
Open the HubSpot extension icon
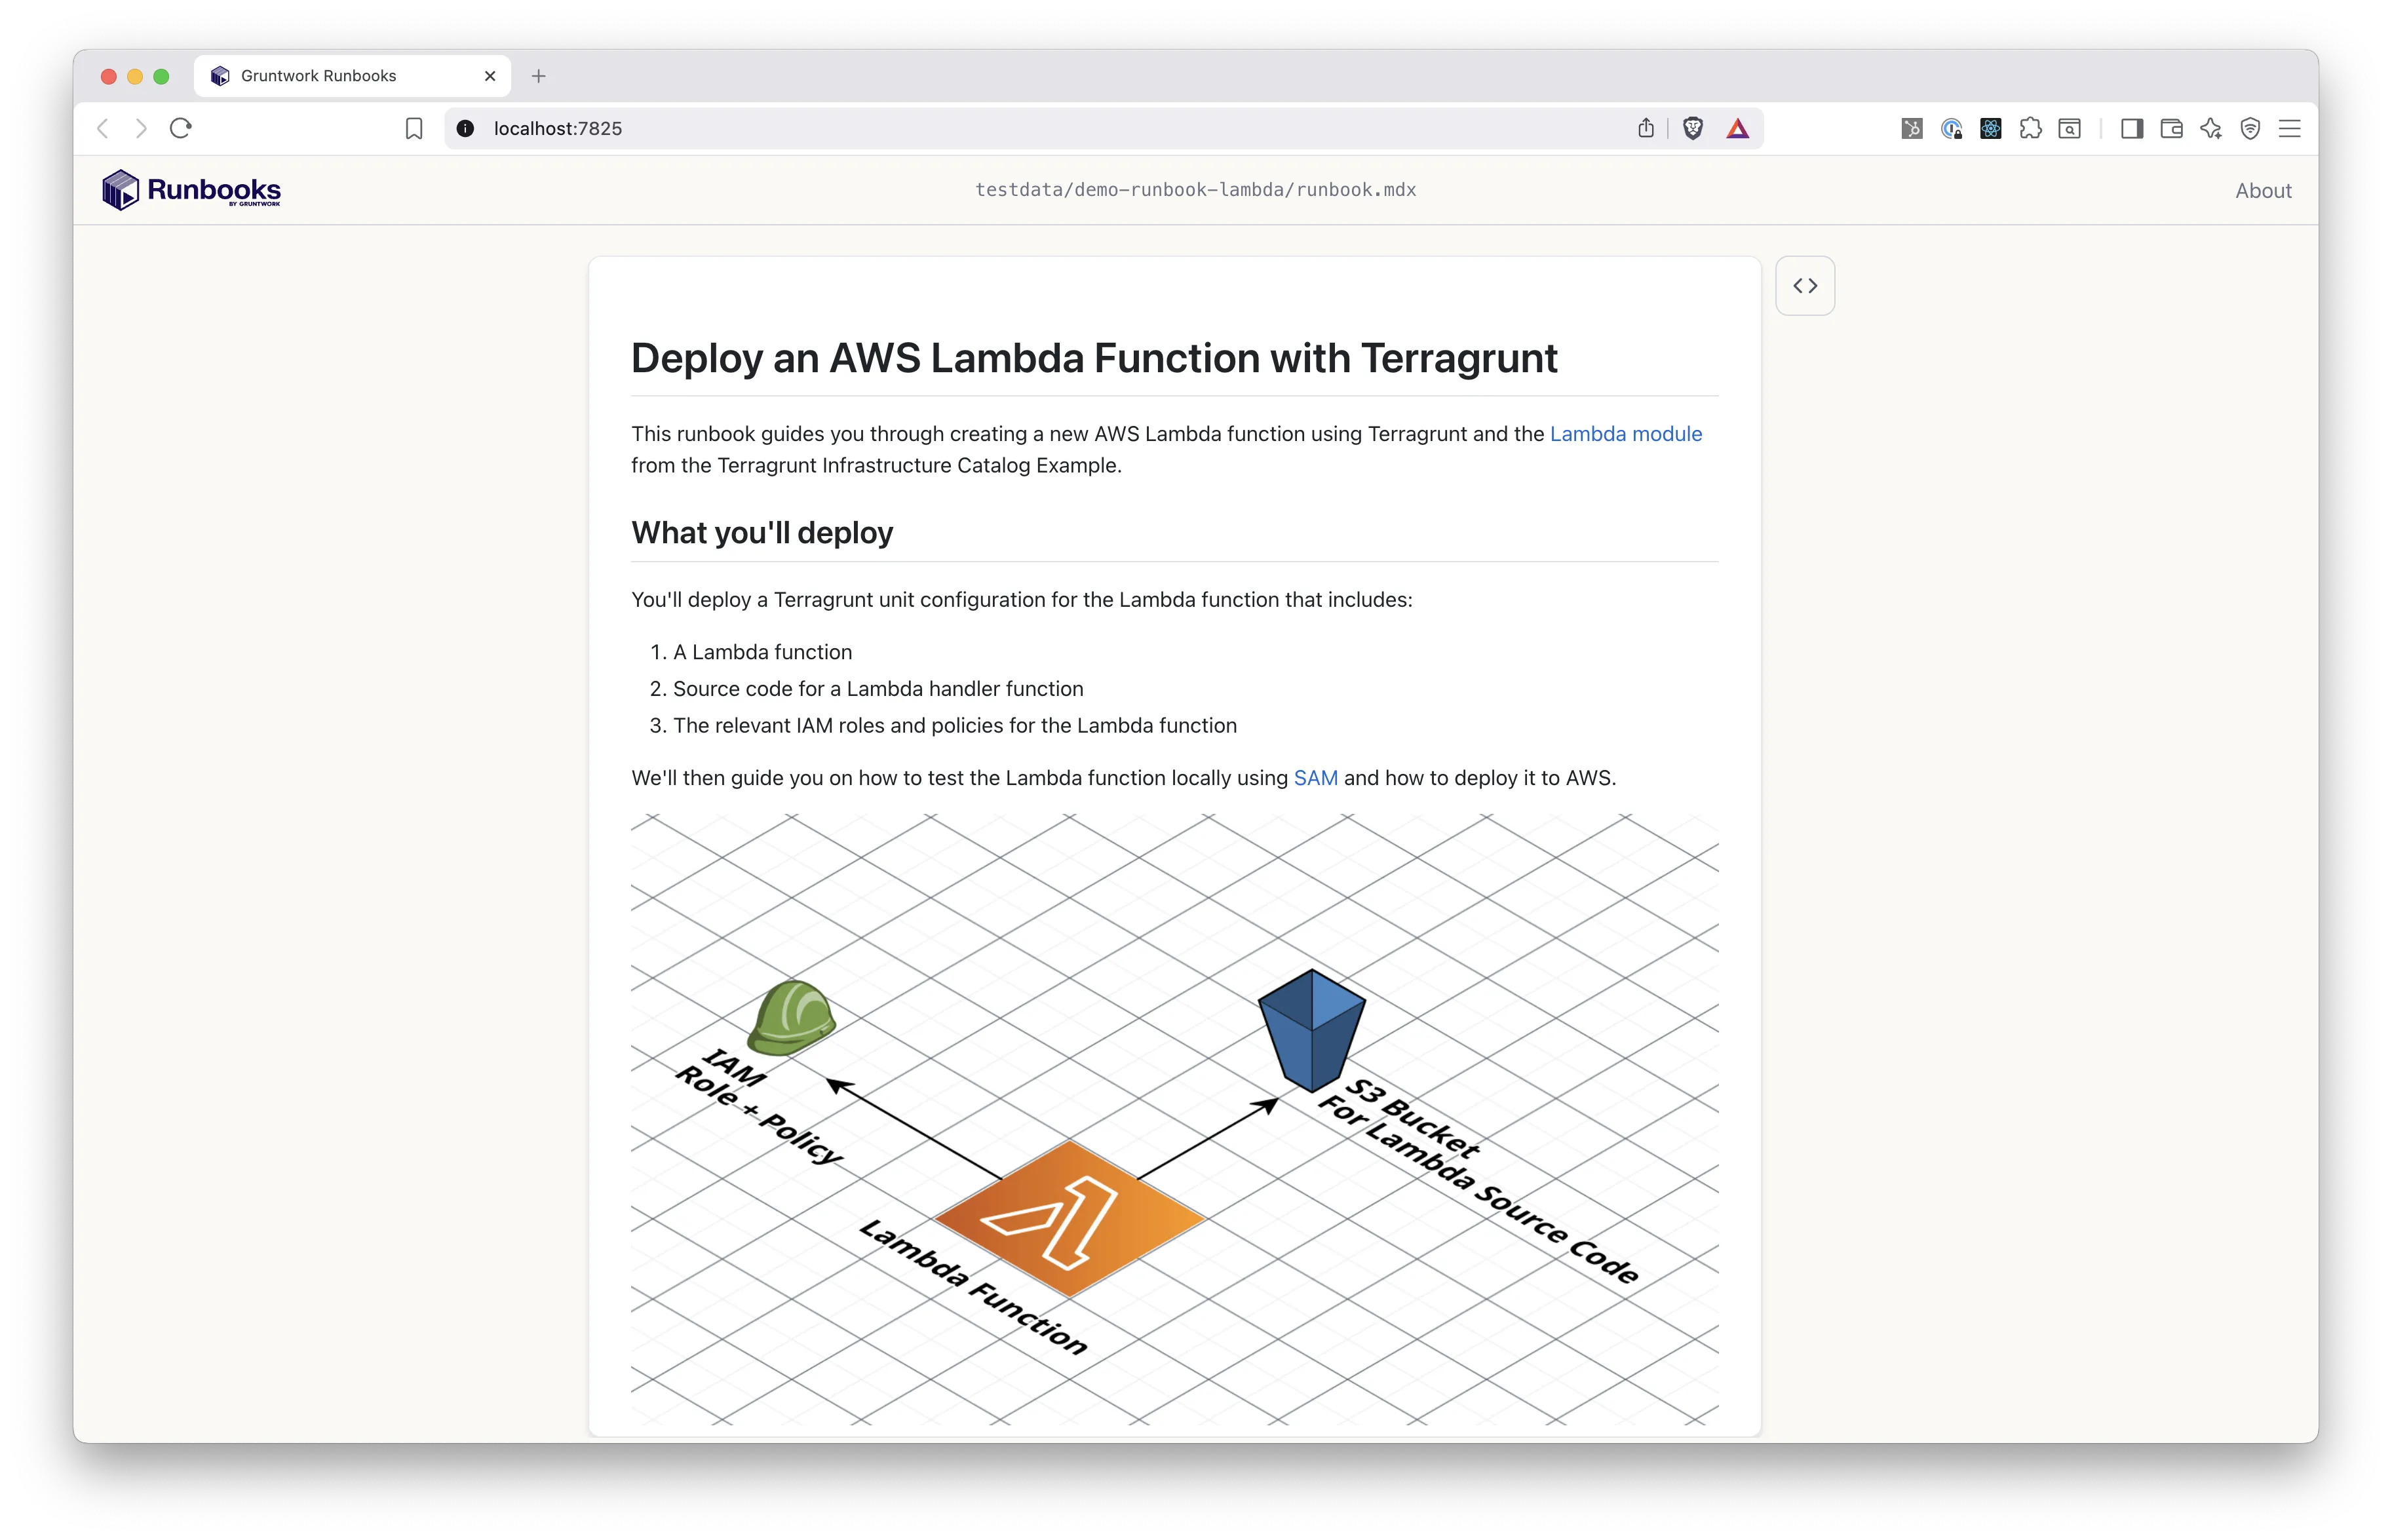tap(1911, 128)
